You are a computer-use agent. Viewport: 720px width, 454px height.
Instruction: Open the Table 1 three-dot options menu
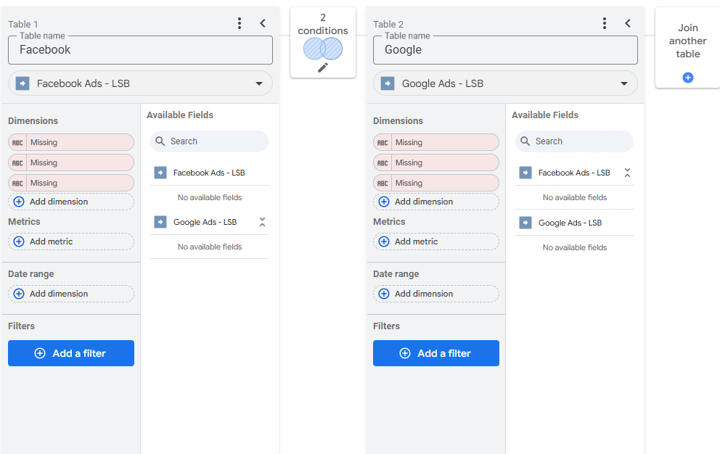[x=240, y=22]
